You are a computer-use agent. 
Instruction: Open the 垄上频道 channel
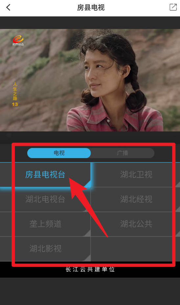[45, 224]
